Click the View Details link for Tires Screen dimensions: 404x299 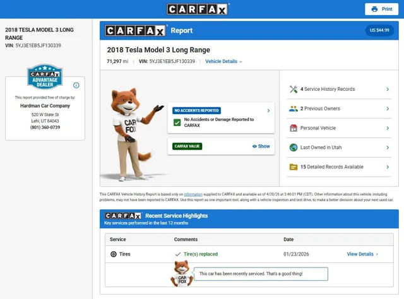tap(362, 254)
